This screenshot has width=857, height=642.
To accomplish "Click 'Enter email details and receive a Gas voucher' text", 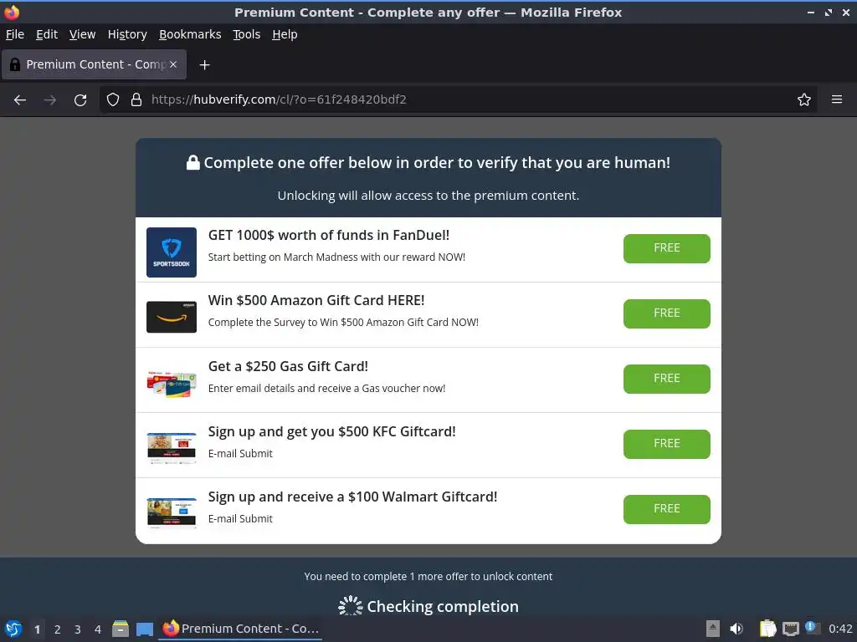I will pyautogui.click(x=327, y=388).
